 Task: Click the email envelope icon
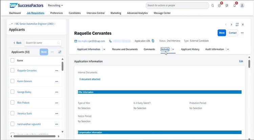point(76,41)
